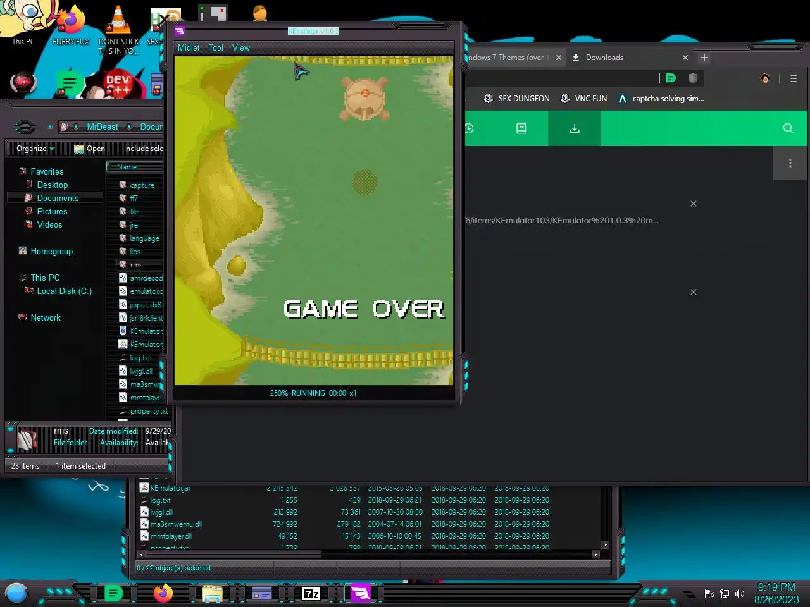This screenshot has width=810, height=607.
Task: Open Firefox from the taskbar
Action: 163,593
